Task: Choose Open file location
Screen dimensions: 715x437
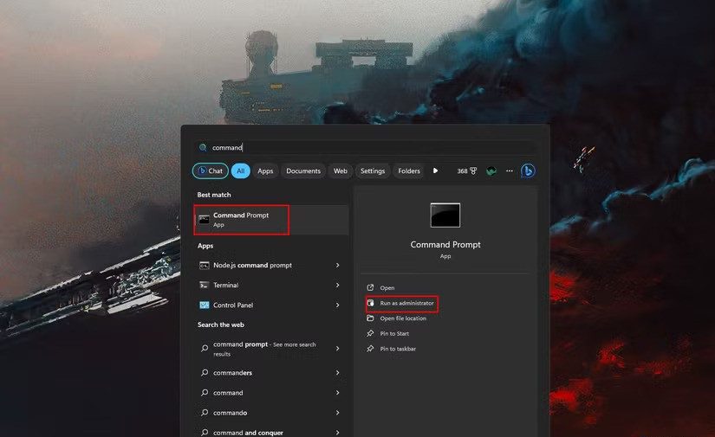Action: coord(403,318)
